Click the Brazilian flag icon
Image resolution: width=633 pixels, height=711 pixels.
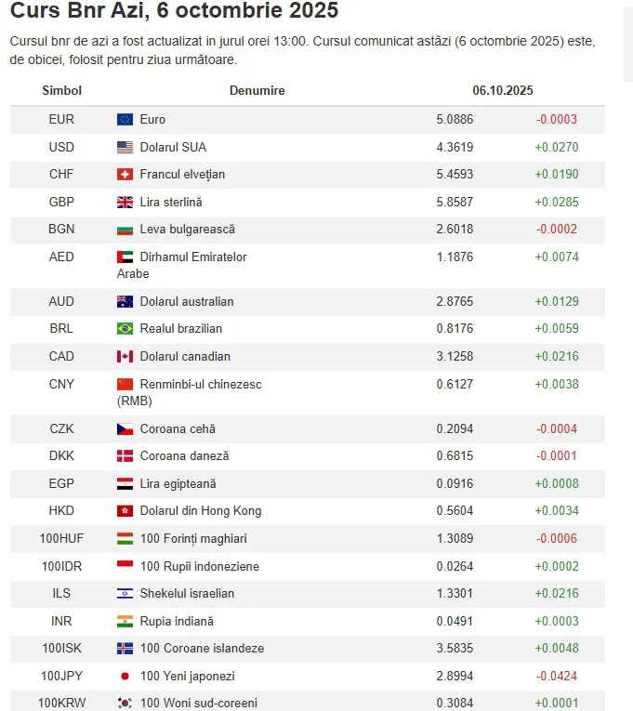coord(125,329)
